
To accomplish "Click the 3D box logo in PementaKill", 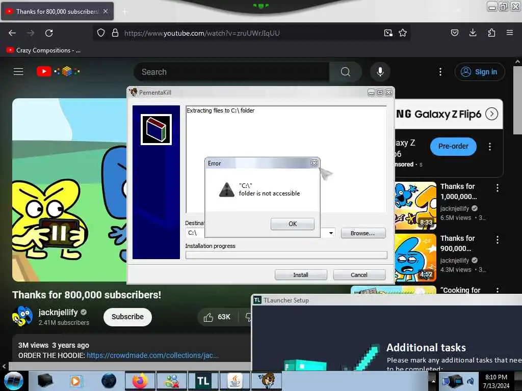I will (156, 129).
